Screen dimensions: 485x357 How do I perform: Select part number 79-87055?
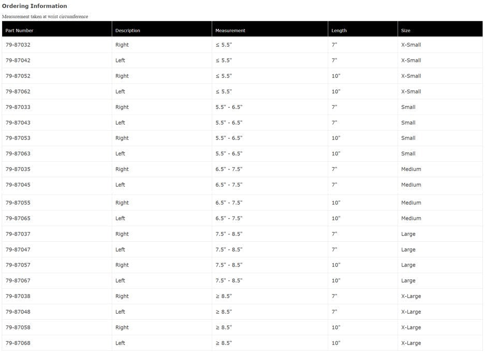(x=18, y=203)
